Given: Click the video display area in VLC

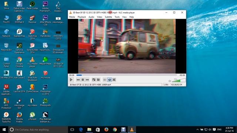Looking at the screenshot, I should pyautogui.click(x=127, y=46).
